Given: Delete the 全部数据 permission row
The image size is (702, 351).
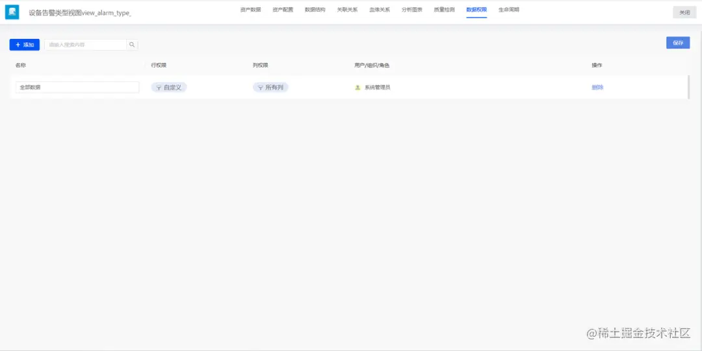Looking at the screenshot, I should coord(597,88).
